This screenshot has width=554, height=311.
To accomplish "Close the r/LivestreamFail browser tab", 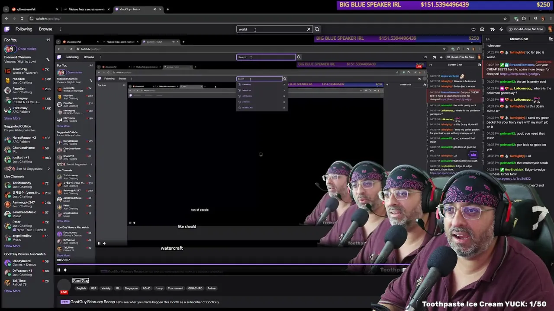I will [57, 9].
